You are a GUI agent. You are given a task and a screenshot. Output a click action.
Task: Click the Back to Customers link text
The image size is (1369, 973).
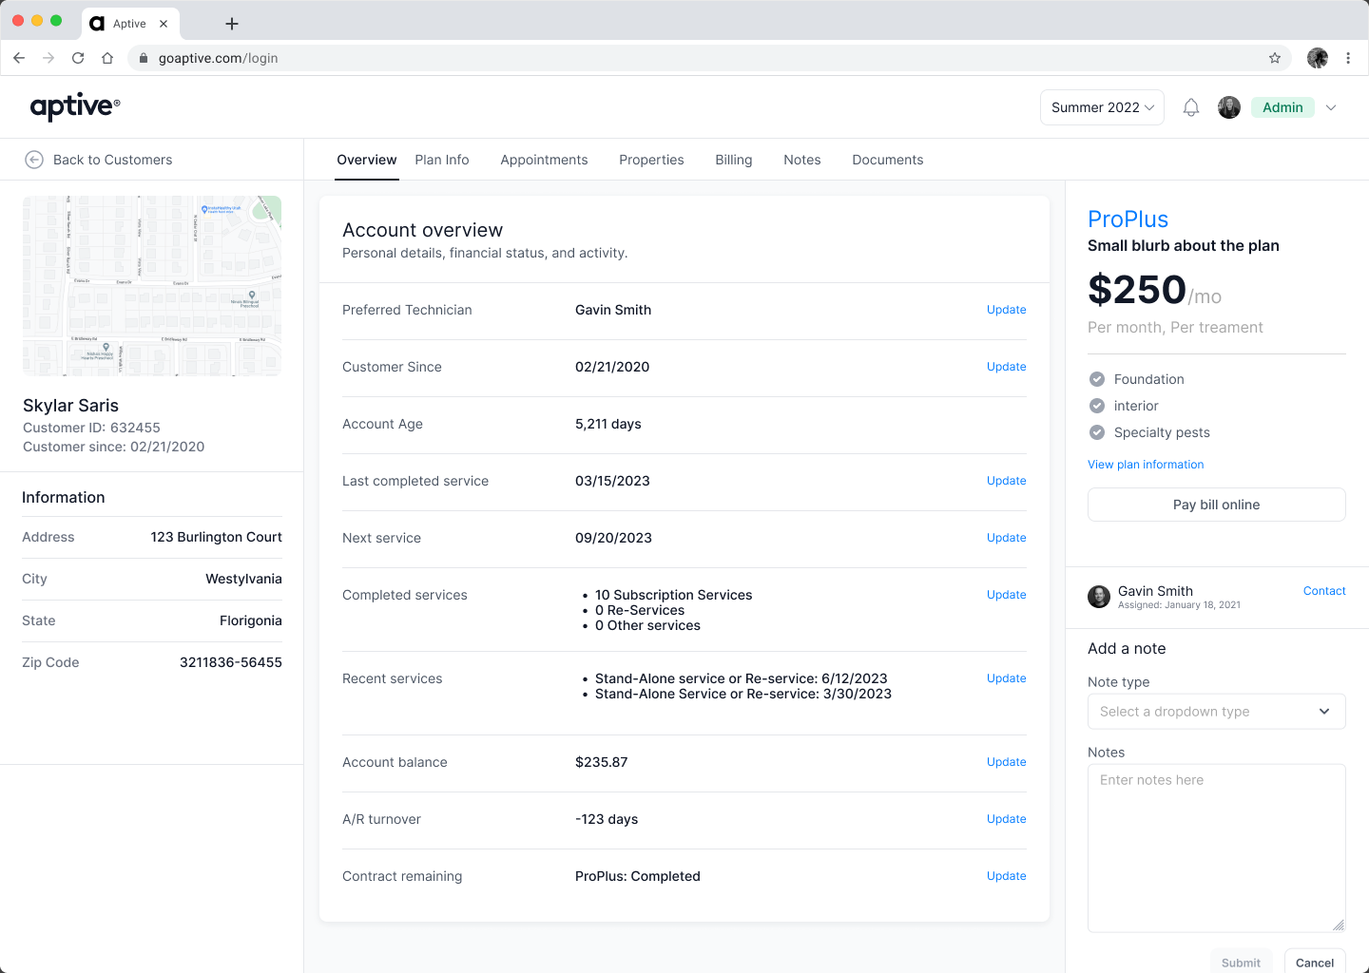113,160
